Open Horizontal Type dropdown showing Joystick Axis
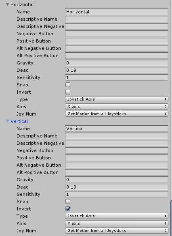This screenshot has height=236, width=172. 117,99
